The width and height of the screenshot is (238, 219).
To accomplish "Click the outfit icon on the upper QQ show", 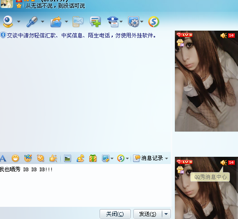I will point(180,43).
